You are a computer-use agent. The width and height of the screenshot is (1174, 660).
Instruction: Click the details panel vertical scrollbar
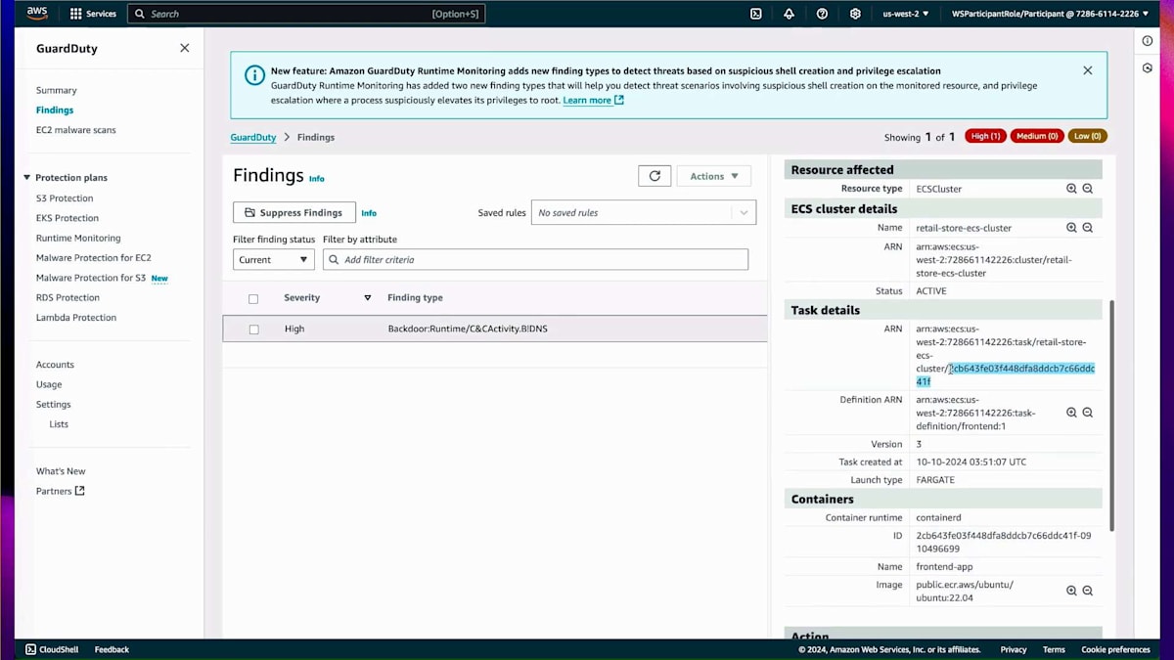1111,416
